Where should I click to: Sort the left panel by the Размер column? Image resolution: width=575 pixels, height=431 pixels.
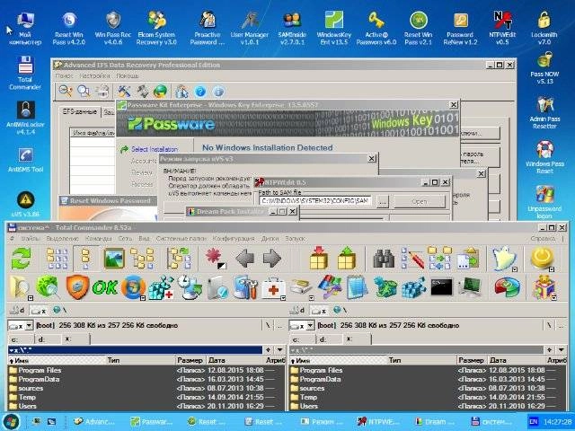[x=190, y=360]
